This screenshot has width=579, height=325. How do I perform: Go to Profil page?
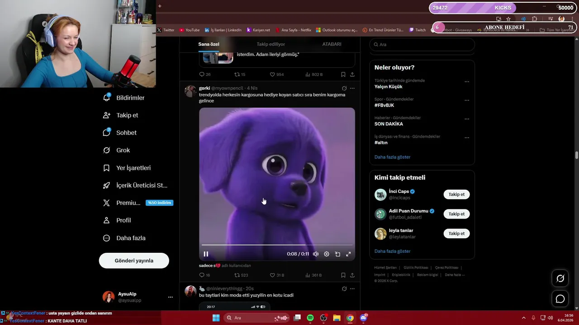coord(117,220)
